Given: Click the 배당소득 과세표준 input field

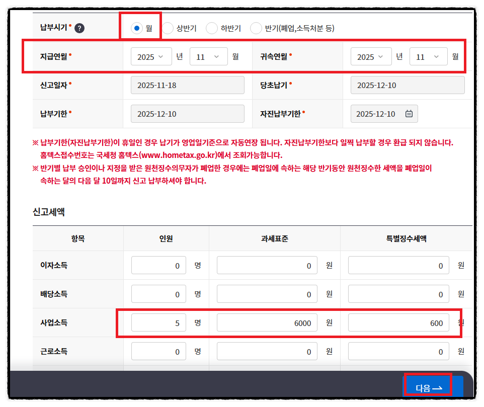Looking at the screenshot, I should pyautogui.click(x=267, y=294).
